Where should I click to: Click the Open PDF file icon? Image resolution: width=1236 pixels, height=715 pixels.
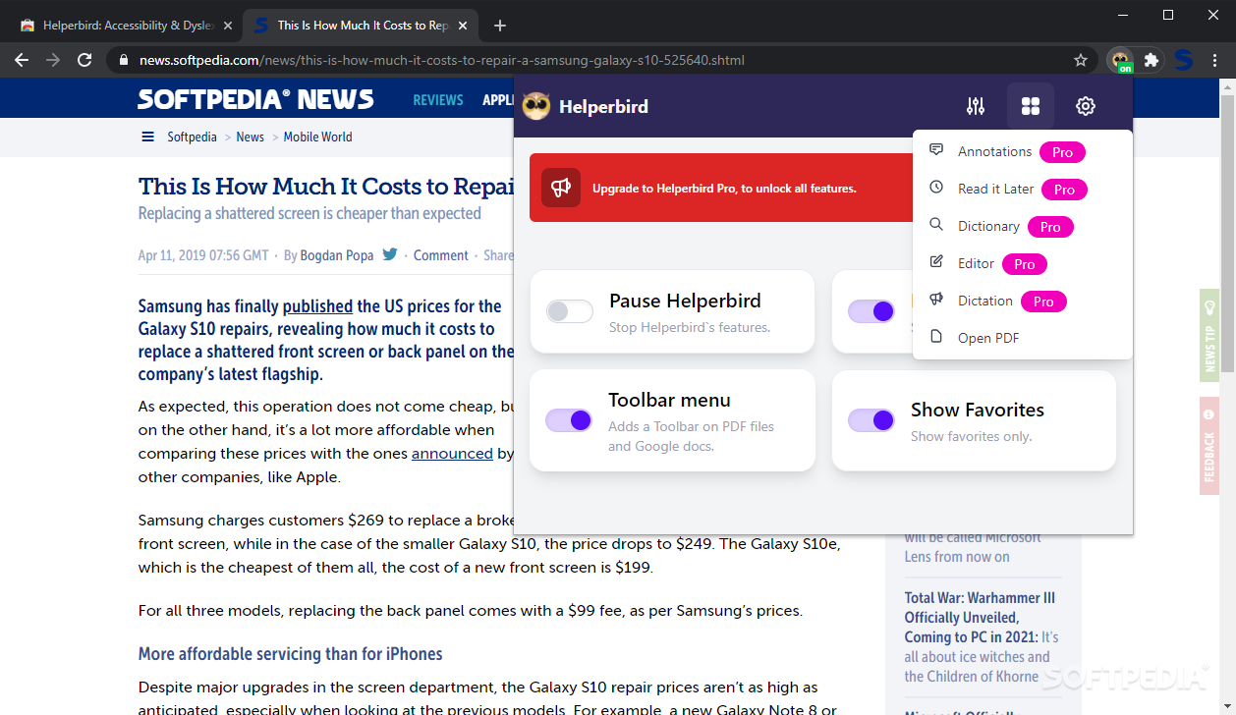point(936,337)
